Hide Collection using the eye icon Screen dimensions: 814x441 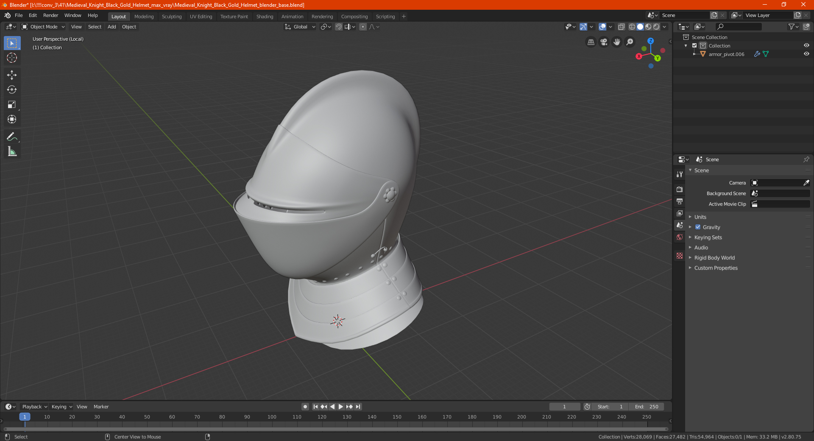806,45
